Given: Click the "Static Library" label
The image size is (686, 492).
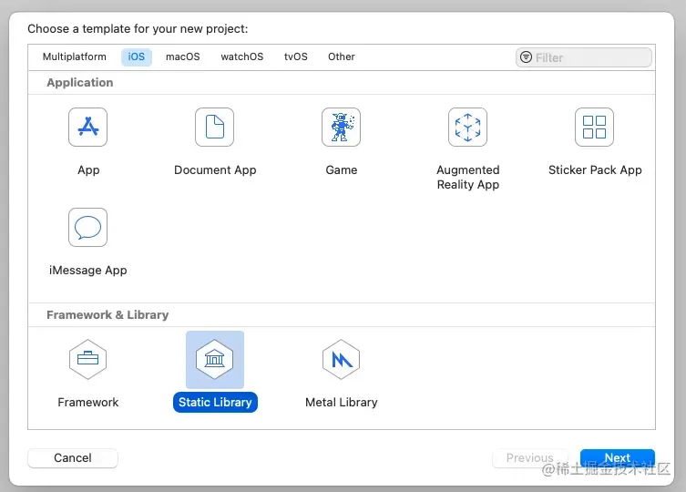Looking at the screenshot, I should click(215, 403).
